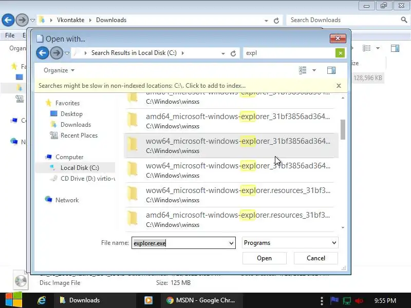Click the 'Searches might be slow' info message
The height and width of the screenshot is (308, 411).
click(x=142, y=86)
